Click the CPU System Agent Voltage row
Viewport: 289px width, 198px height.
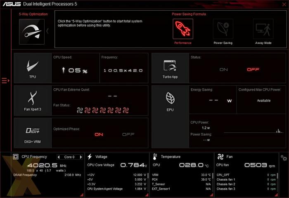[117, 189]
